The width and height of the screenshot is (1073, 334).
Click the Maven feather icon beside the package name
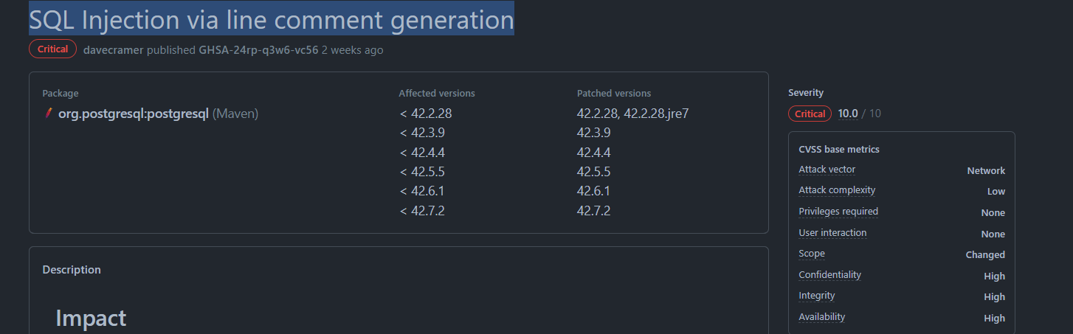coord(48,114)
